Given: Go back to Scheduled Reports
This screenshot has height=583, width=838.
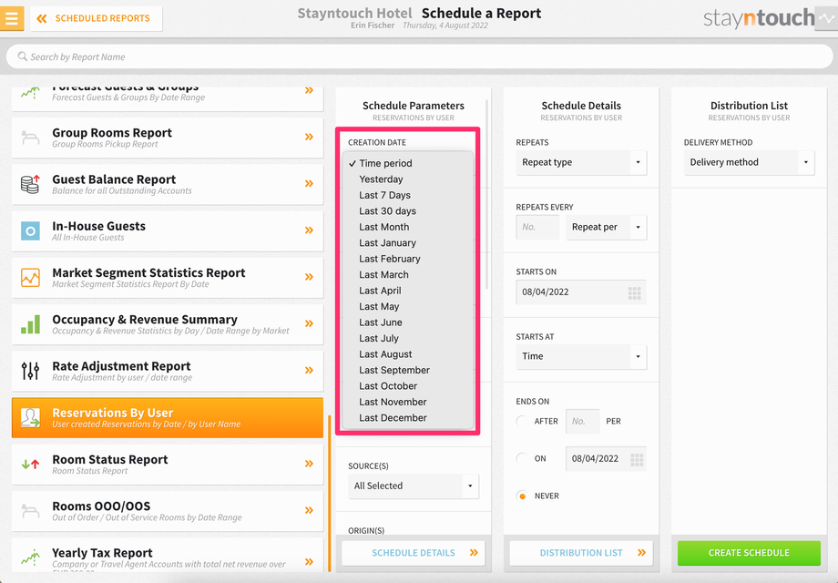Looking at the screenshot, I should coord(97,19).
